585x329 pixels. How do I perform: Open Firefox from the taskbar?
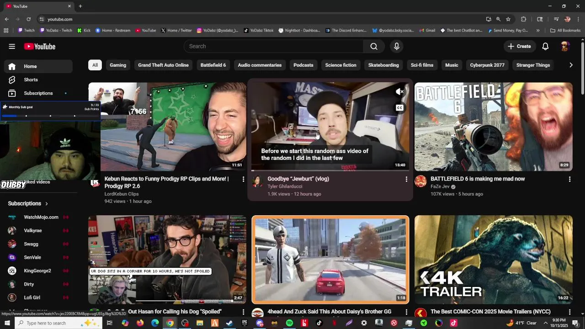point(140,323)
